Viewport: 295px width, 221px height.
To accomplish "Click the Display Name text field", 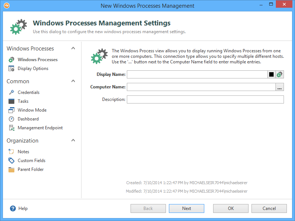I will (197, 74).
